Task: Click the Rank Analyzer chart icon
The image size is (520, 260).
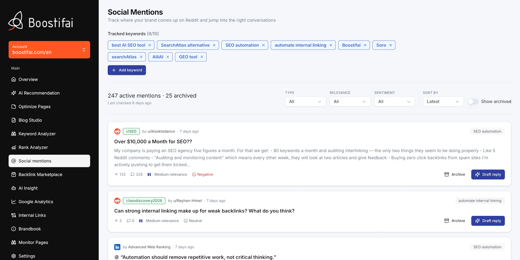Action: pos(14,148)
